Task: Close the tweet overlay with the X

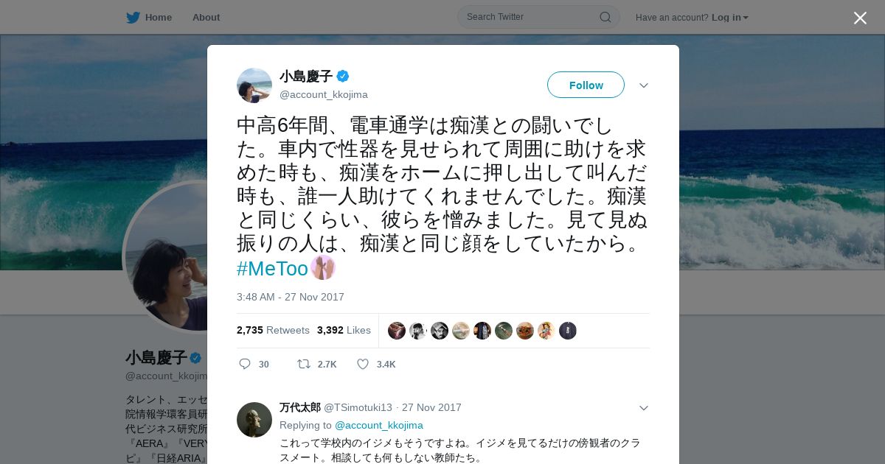Action: (x=860, y=18)
